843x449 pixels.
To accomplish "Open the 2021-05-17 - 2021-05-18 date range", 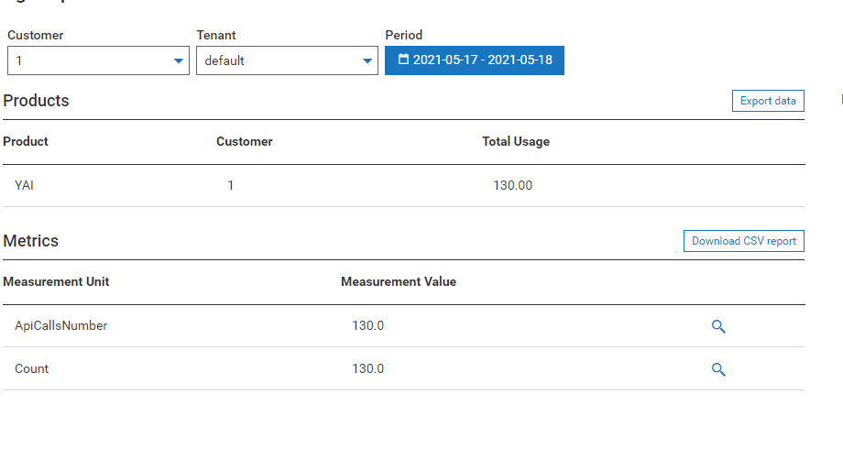I will pyautogui.click(x=482, y=60).
